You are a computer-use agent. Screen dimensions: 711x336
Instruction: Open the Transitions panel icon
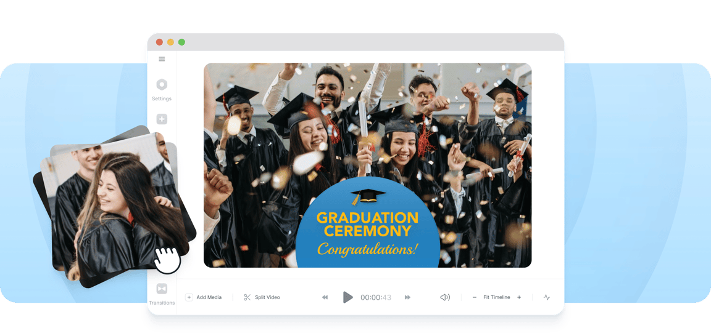(x=162, y=289)
